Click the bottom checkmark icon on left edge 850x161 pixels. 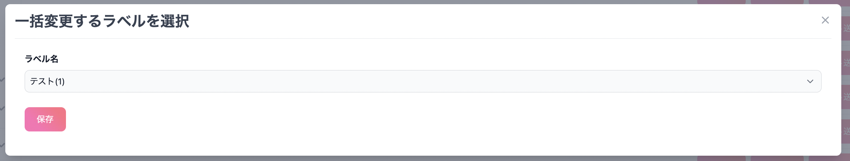click(2, 145)
